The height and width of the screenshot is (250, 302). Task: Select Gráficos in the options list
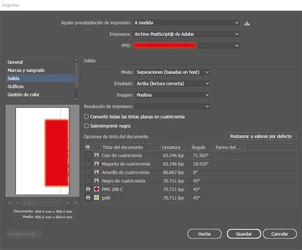[x=40, y=86]
